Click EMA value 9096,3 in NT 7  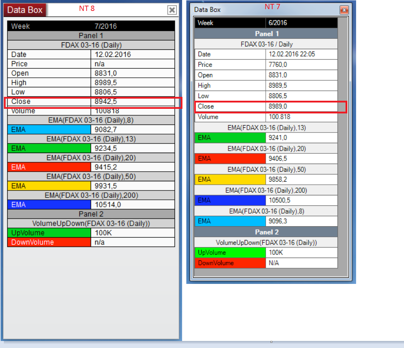pos(302,221)
